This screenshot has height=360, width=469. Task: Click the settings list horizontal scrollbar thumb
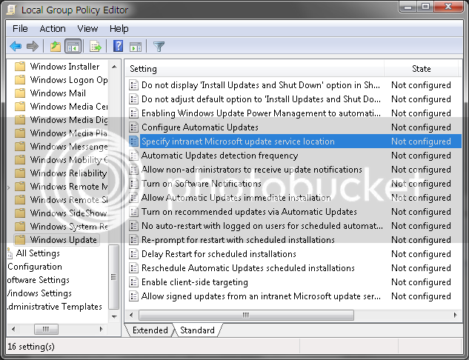[x=246, y=315]
